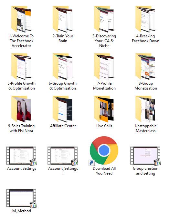Image resolution: width=170 pixels, height=220 pixels.
Task: Click the 'M_Method' file name label
Action: 22,211
